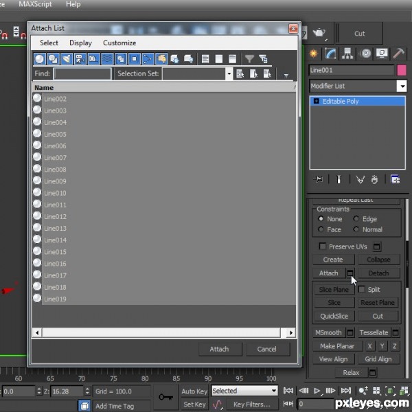Enable the Split checkbox
Screen dimensions: 412x412
tap(362, 289)
